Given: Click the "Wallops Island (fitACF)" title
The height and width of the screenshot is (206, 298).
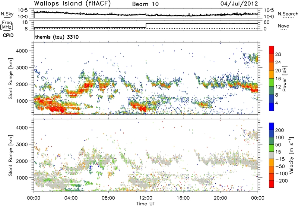Looking at the screenshot, I should 72,4.
